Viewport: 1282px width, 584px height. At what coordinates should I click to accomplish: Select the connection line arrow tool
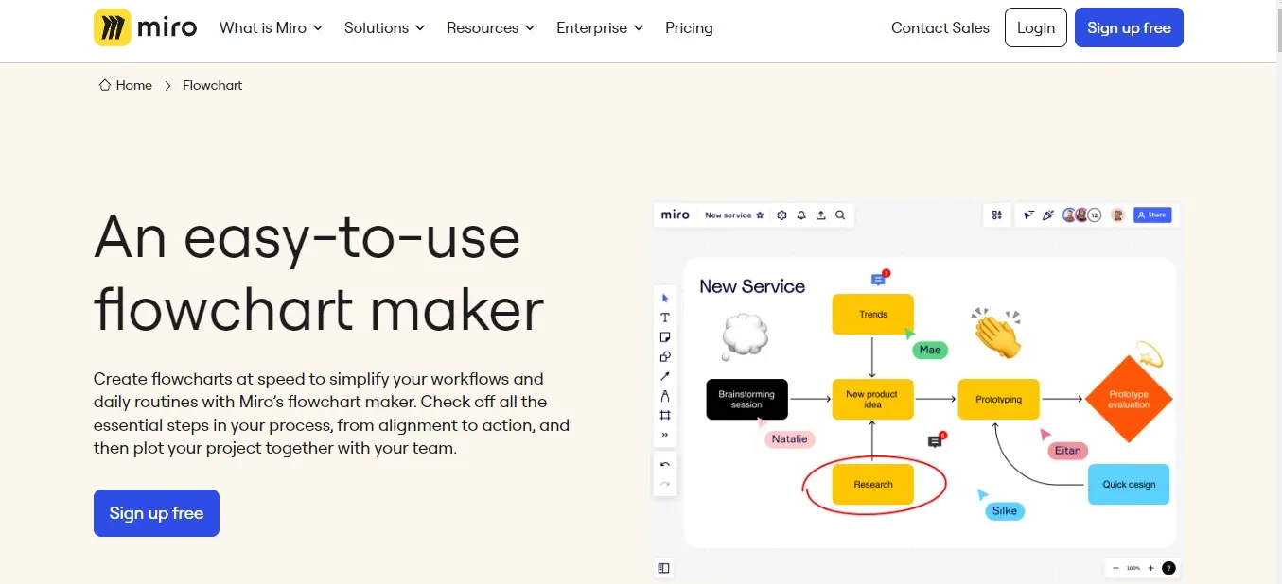coord(665,376)
